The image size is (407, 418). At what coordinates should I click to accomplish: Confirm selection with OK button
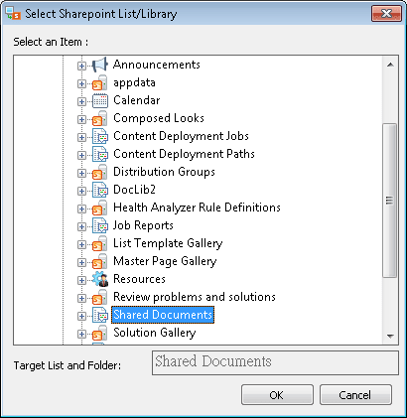coord(277,395)
